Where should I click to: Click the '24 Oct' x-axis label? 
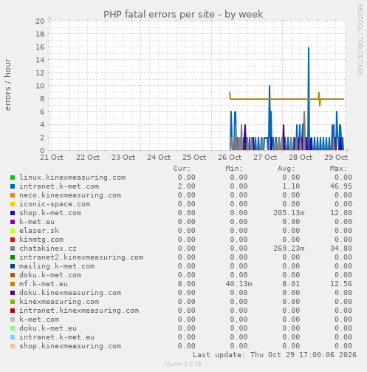point(159,158)
